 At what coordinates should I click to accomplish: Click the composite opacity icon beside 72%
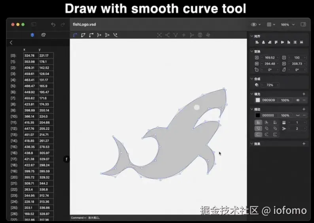(x=257, y=85)
